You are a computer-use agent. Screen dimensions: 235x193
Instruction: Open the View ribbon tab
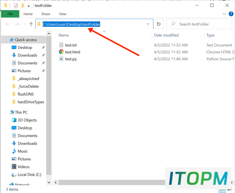(62, 14)
